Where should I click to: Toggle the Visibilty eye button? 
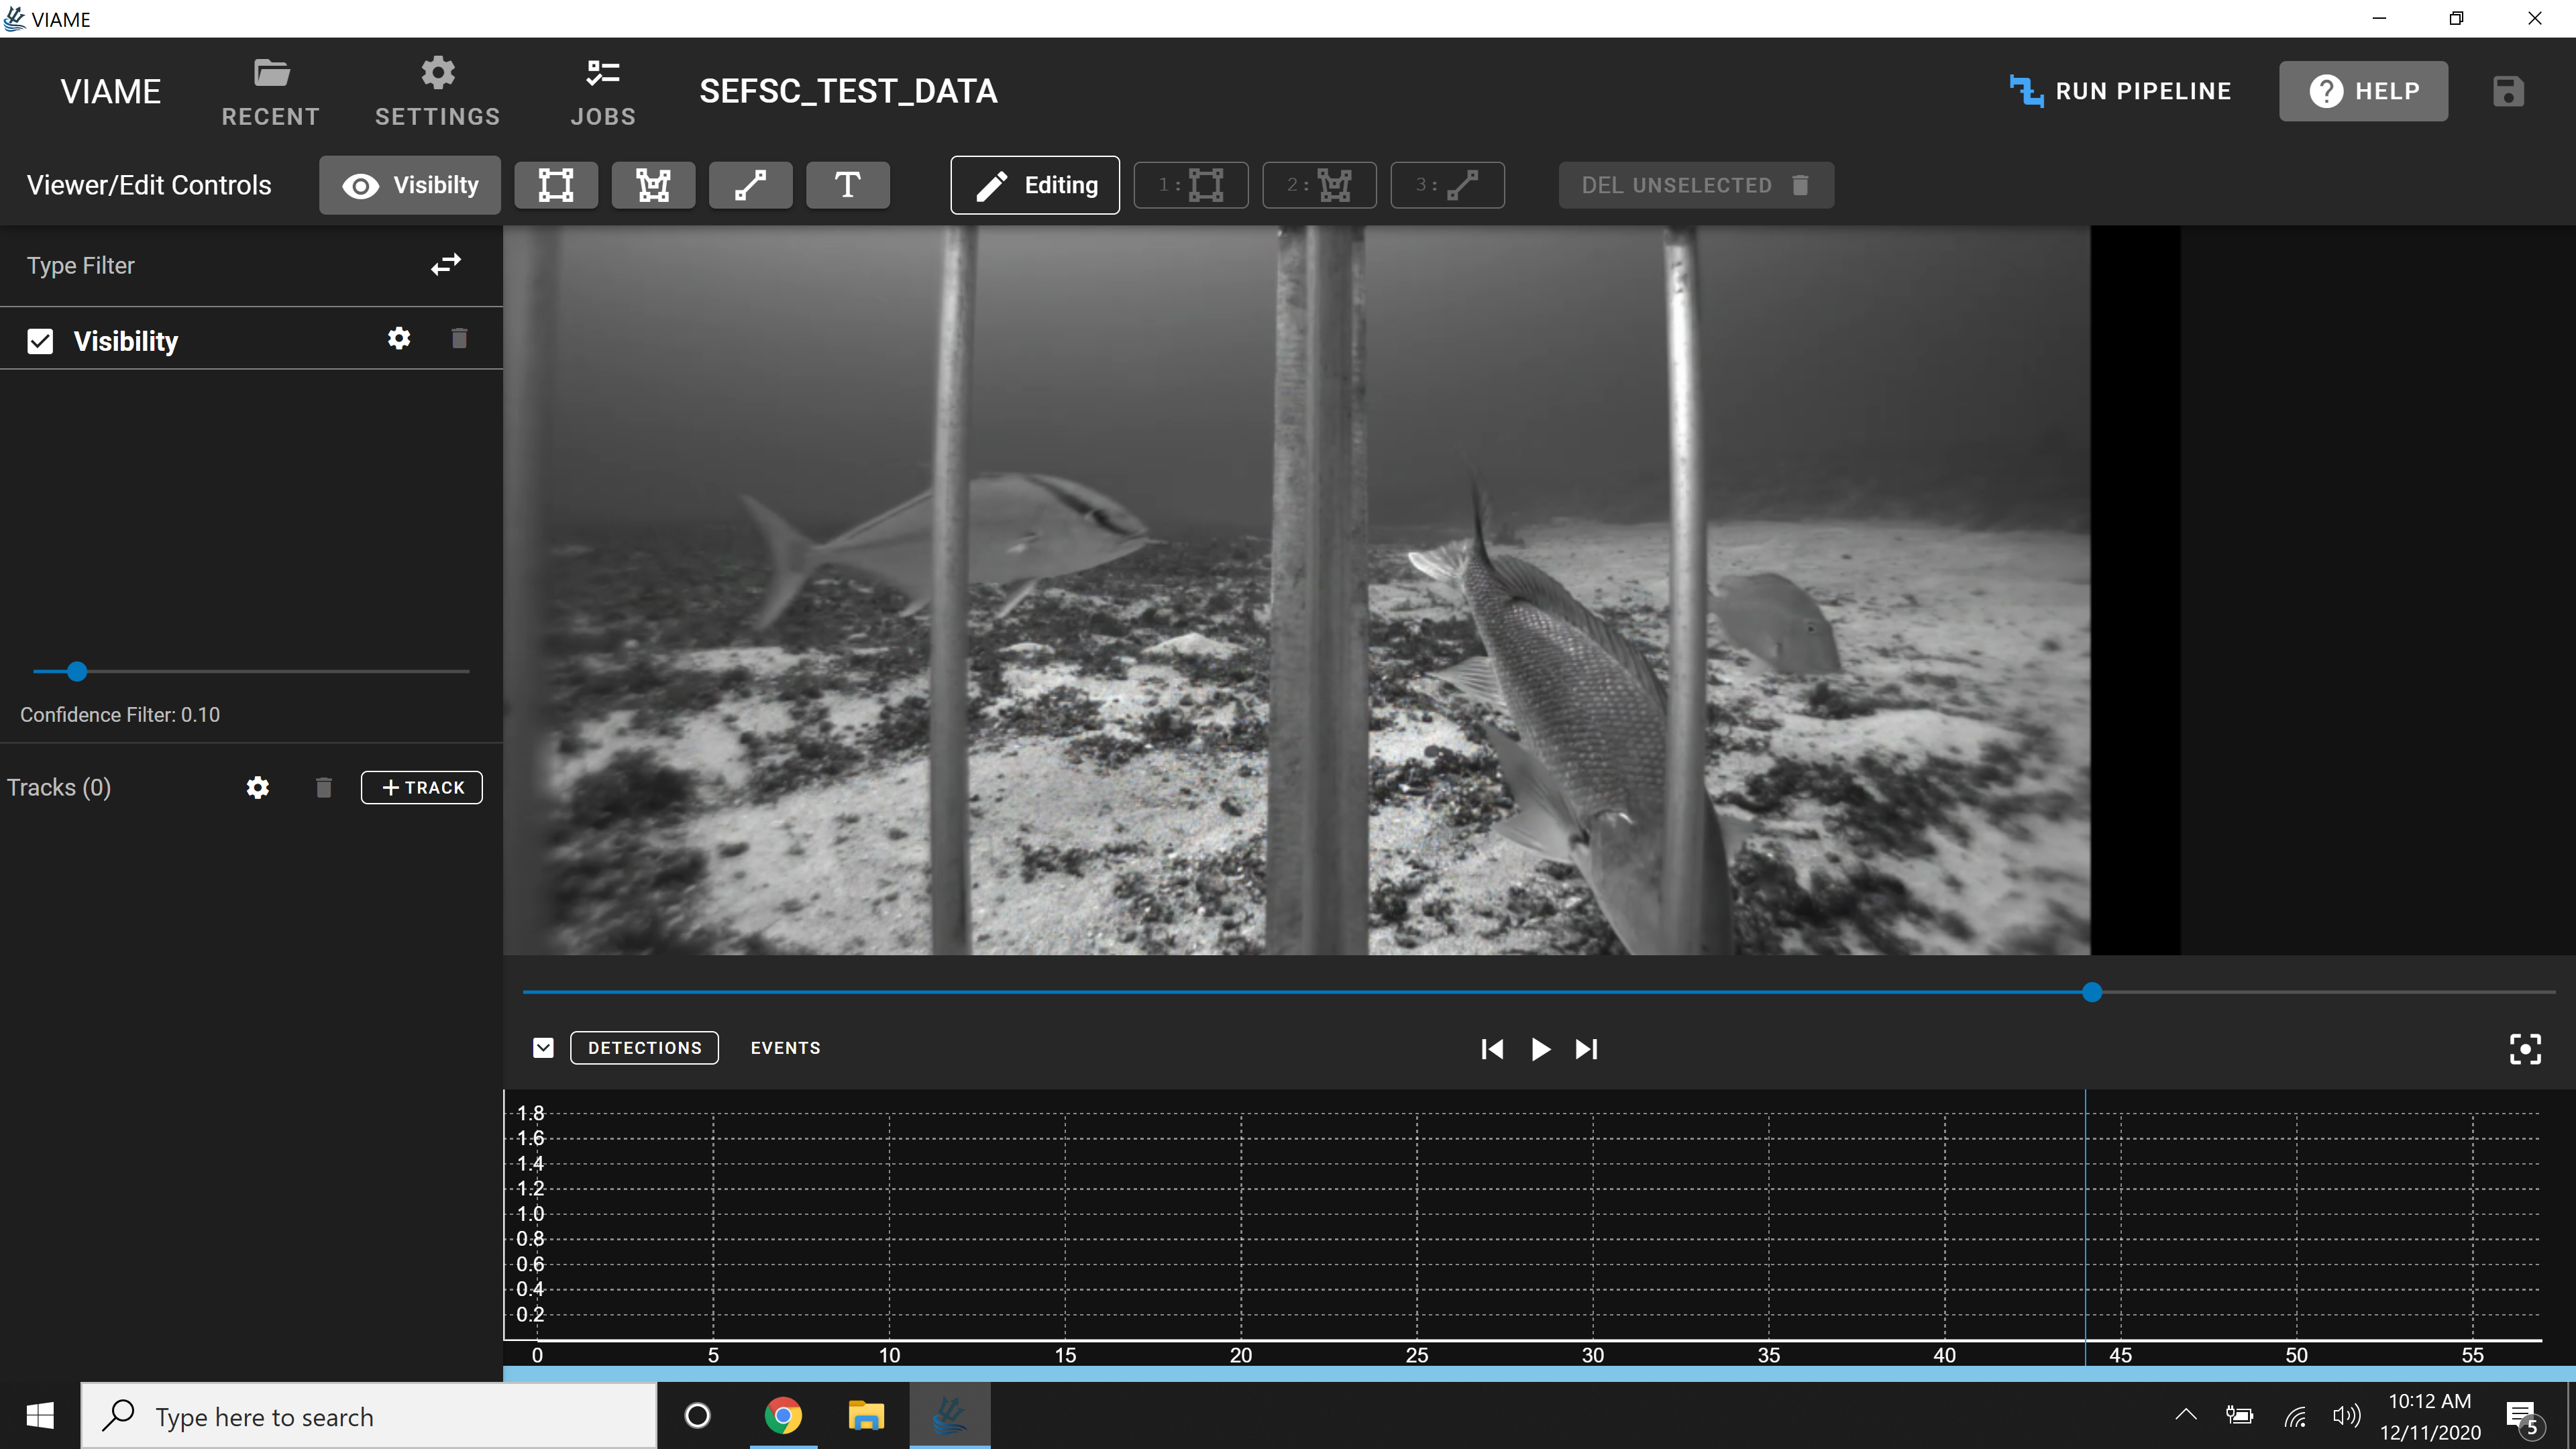(410, 185)
